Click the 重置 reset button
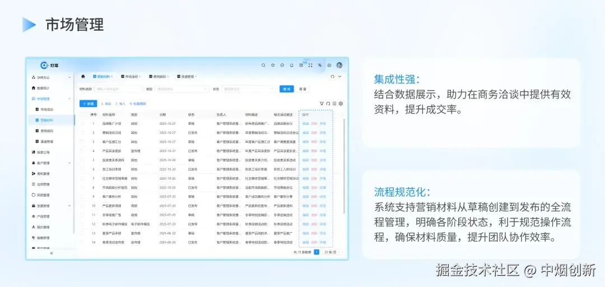 coord(303,89)
